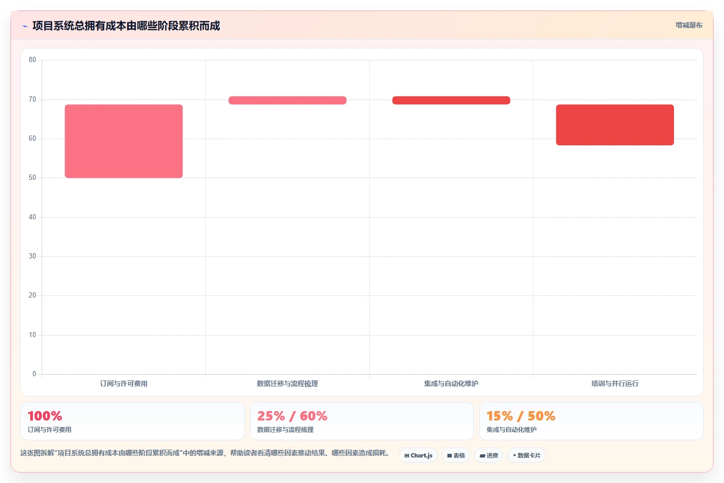Click the 表格 tag chip
724x483 pixels.
click(456, 455)
